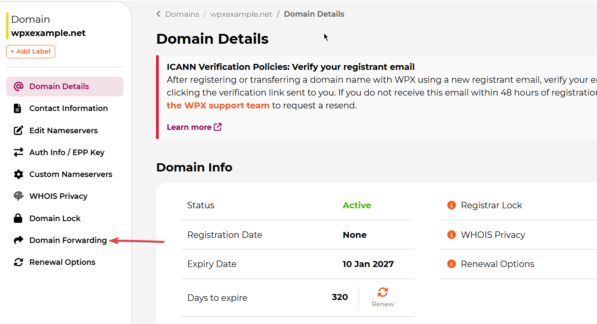Open the Contact Information menu item

pyautogui.click(x=68, y=108)
